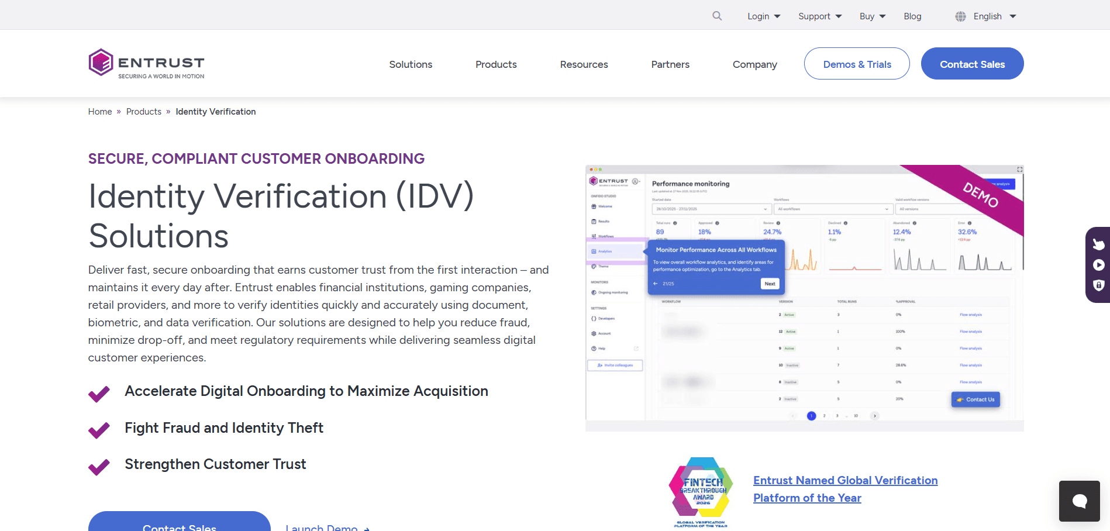Image resolution: width=1110 pixels, height=531 pixels.
Task: Click the fullscreen expand icon on the demo
Action: point(1019,170)
